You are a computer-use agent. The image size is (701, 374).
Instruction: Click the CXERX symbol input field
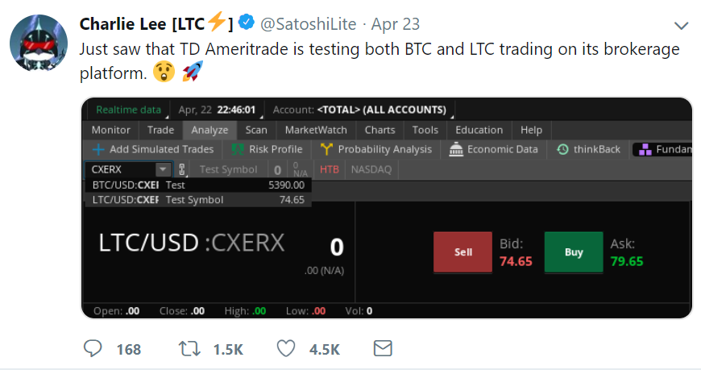(121, 169)
